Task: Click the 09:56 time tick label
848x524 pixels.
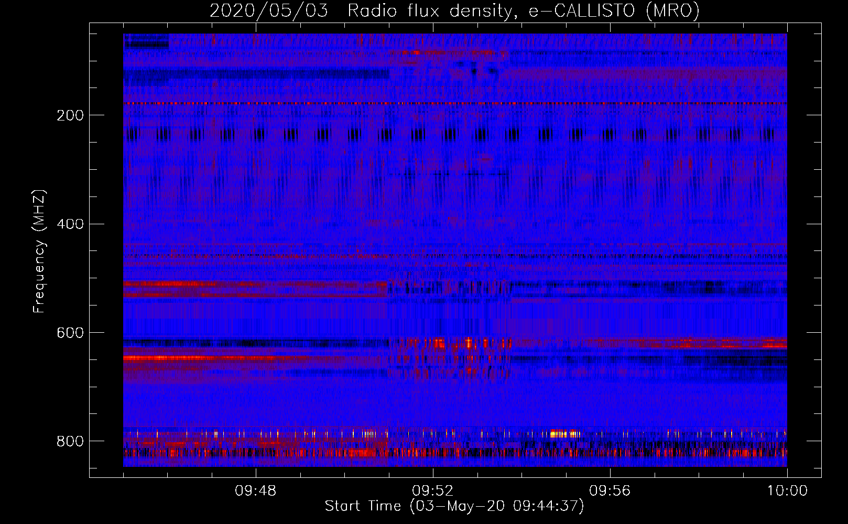Action: point(610,491)
